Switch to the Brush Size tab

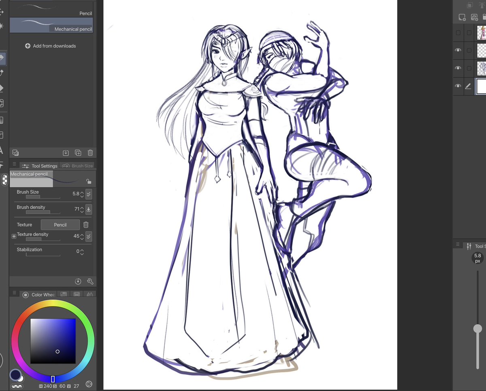pos(77,166)
